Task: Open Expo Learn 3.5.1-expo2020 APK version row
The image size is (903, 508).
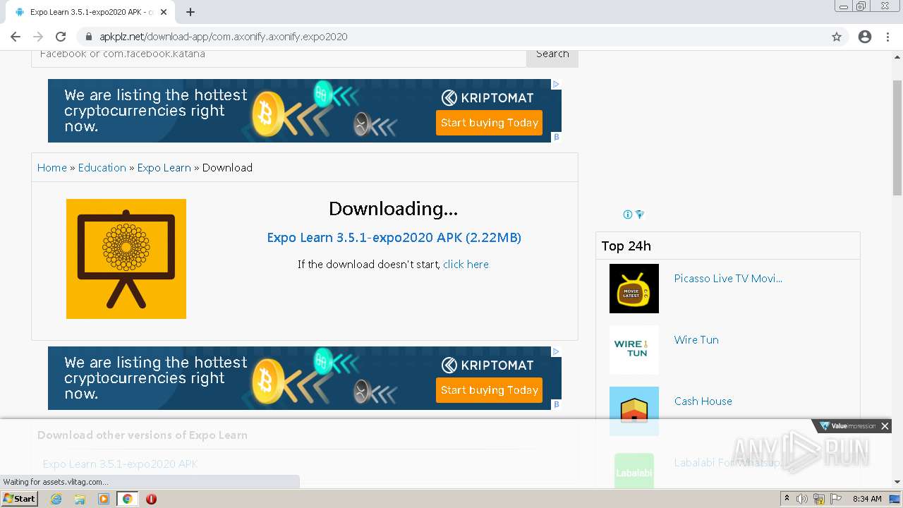Action: tap(121, 464)
